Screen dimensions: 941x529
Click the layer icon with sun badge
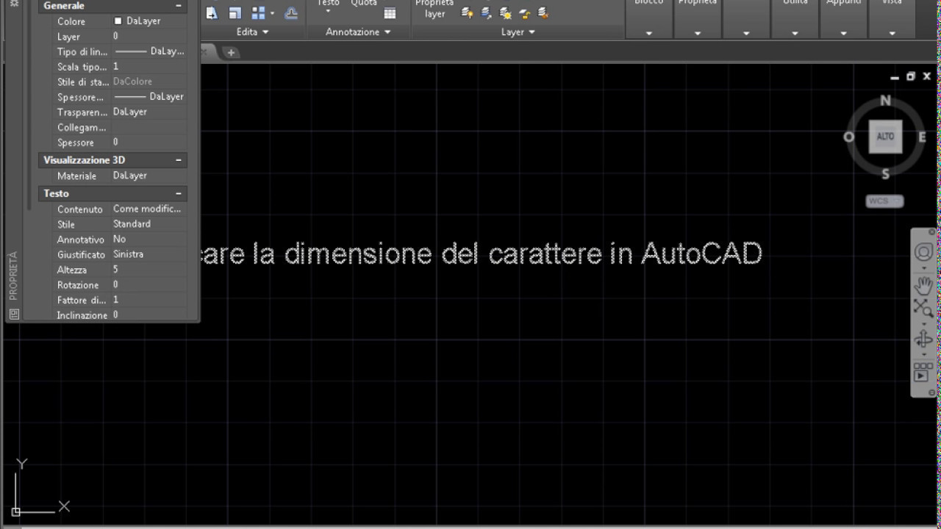click(505, 12)
